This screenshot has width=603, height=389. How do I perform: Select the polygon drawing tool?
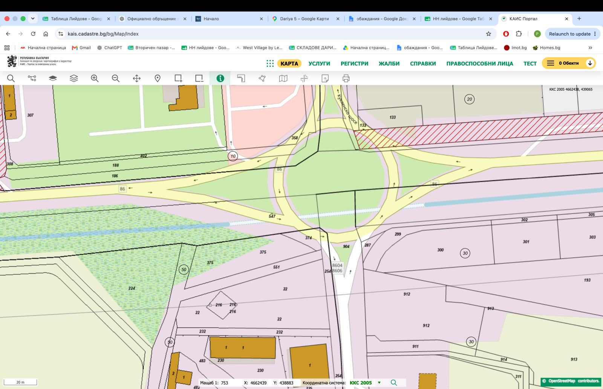click(x=262, y=78)
